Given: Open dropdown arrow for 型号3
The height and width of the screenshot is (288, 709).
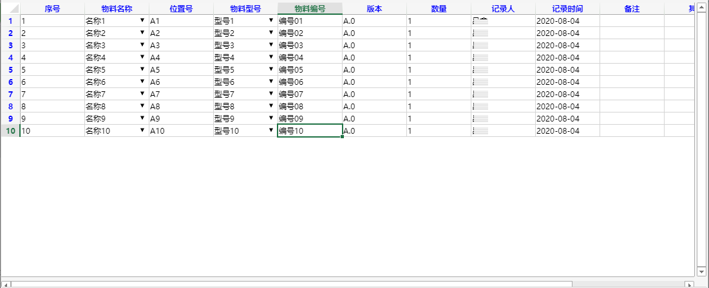Looking at the screenshot, I should pyautogui.click(x=271, y=45).
